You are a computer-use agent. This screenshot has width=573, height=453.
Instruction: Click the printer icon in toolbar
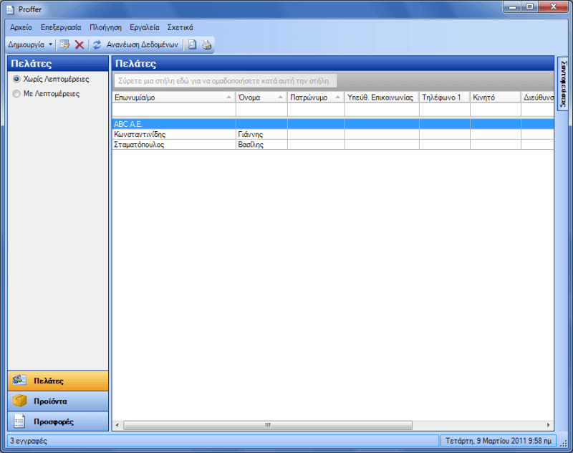[206, 44]
